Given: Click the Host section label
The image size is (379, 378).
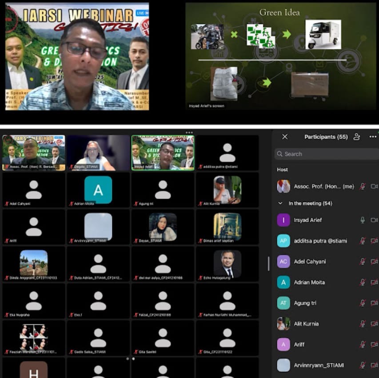Looking at the screenshot, I should [x=282, y=170].
